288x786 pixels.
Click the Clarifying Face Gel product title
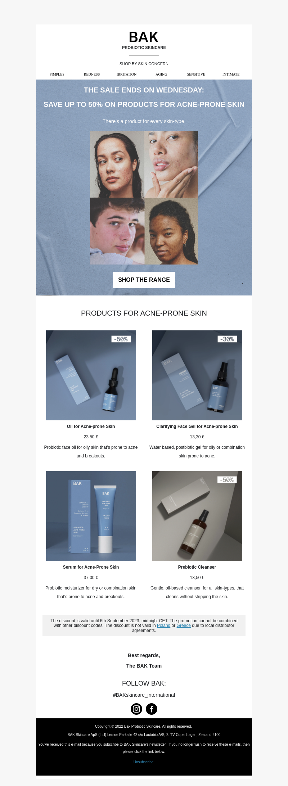(197, 426)
